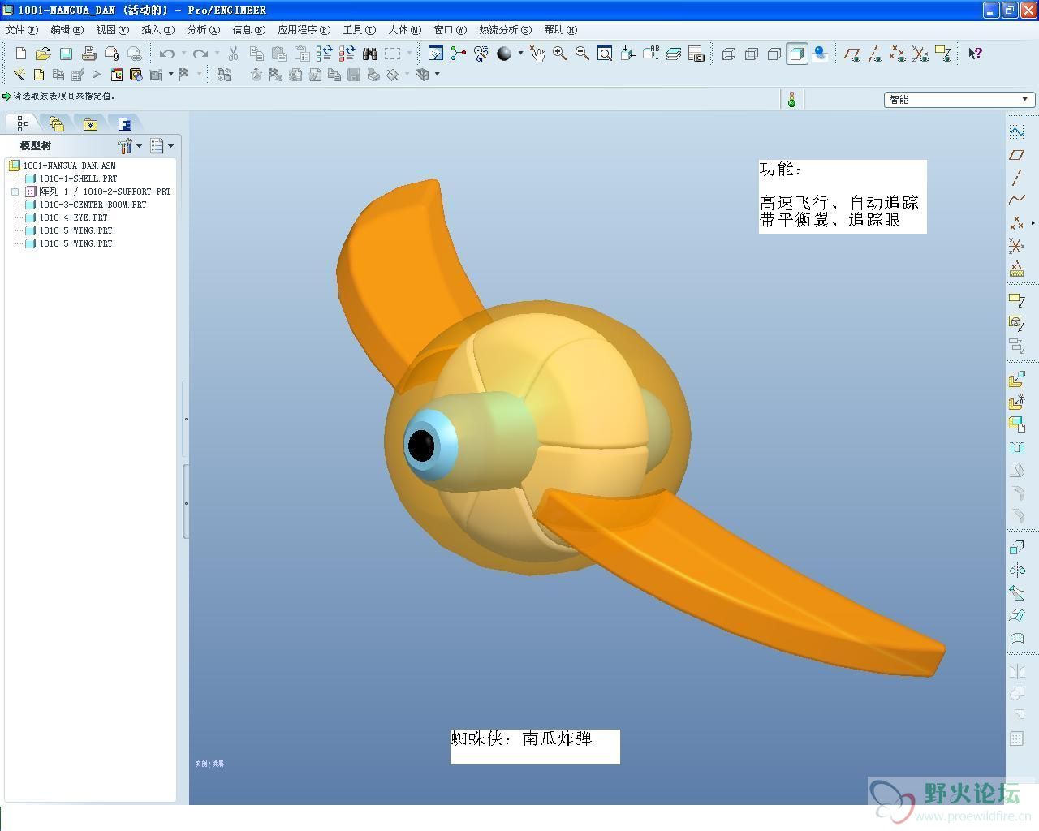
Task: Switch to the favorites tab
Action: point(90,123)
